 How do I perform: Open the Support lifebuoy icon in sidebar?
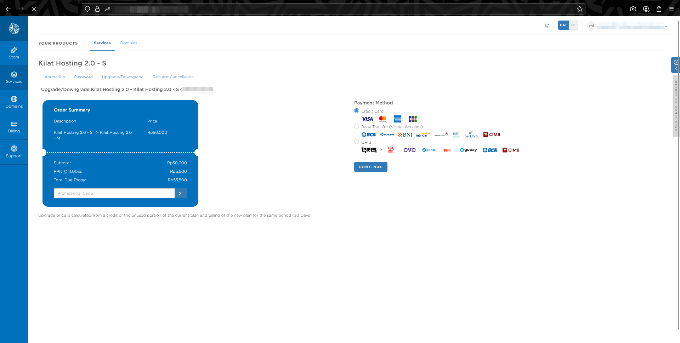14,149
